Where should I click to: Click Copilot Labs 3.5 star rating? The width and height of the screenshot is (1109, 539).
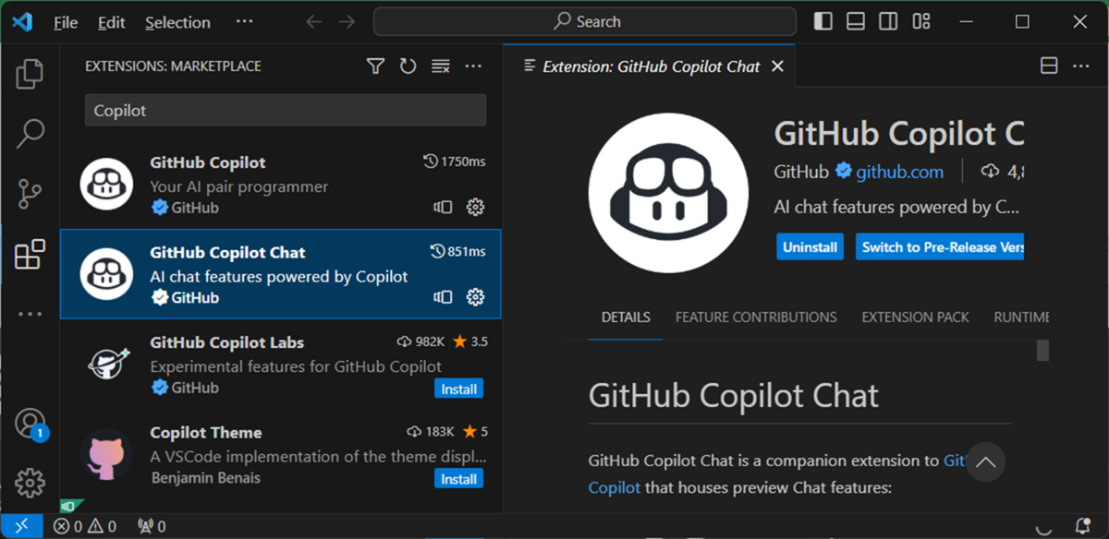pyautogui.click(x=469, y=341)
